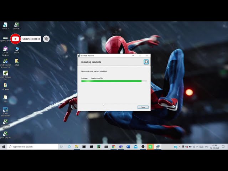Click the 'Installing Brackets' heading
This screenshot has width=228, height=171.
click(x=91, y=62)
